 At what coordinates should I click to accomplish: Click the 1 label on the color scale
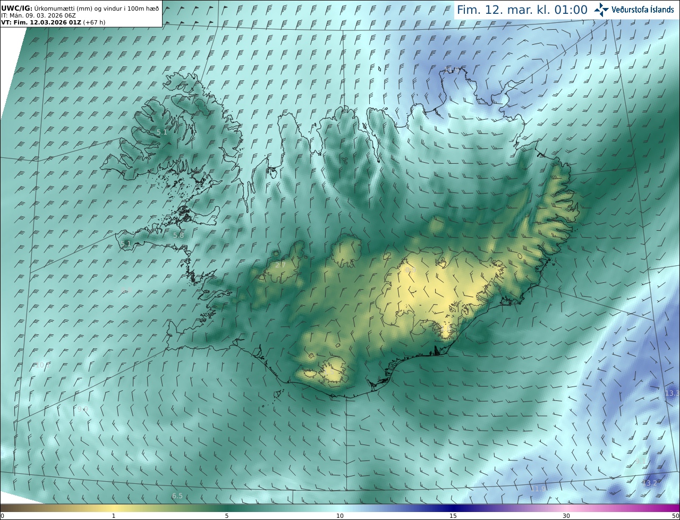pyautogui.click(x=114, y=516)
